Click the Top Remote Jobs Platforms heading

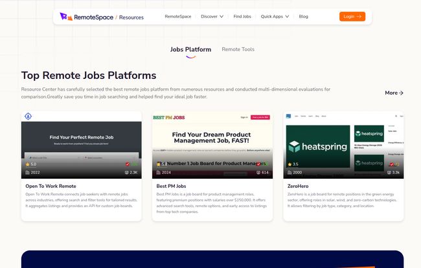click(x=89, y=75)
